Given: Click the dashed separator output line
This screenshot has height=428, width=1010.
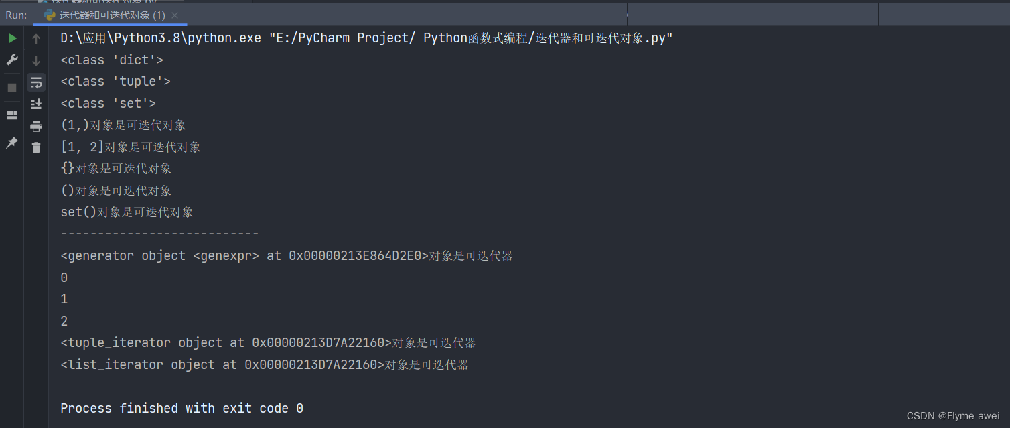Looking at the screenshot, I should [x=159, y=234].
